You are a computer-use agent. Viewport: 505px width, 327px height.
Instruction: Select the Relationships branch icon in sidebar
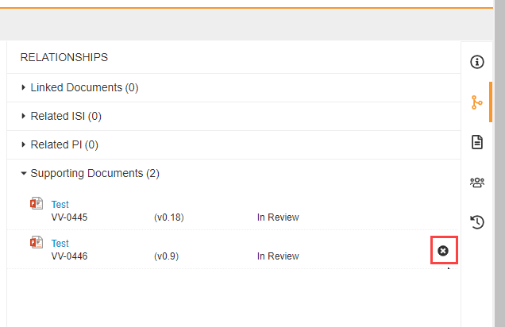click(476, 102)
